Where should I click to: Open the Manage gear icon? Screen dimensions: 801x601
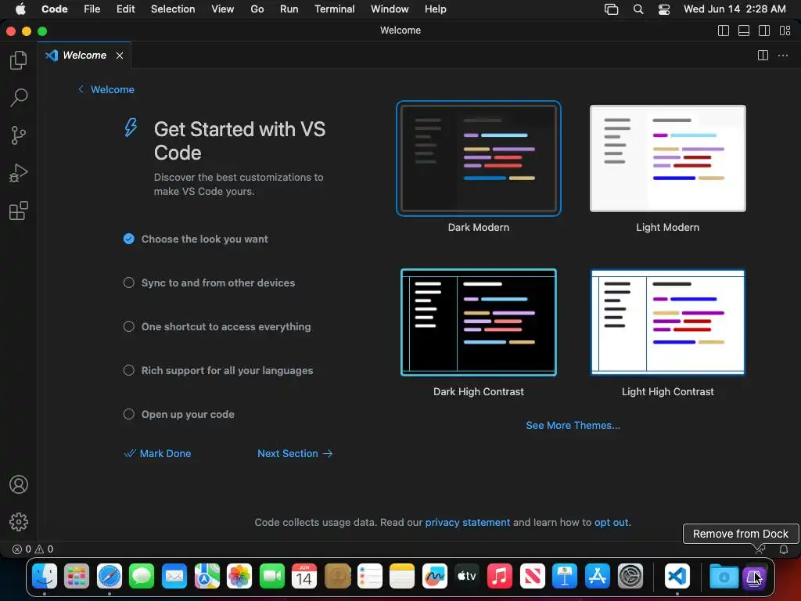point(19,522)
